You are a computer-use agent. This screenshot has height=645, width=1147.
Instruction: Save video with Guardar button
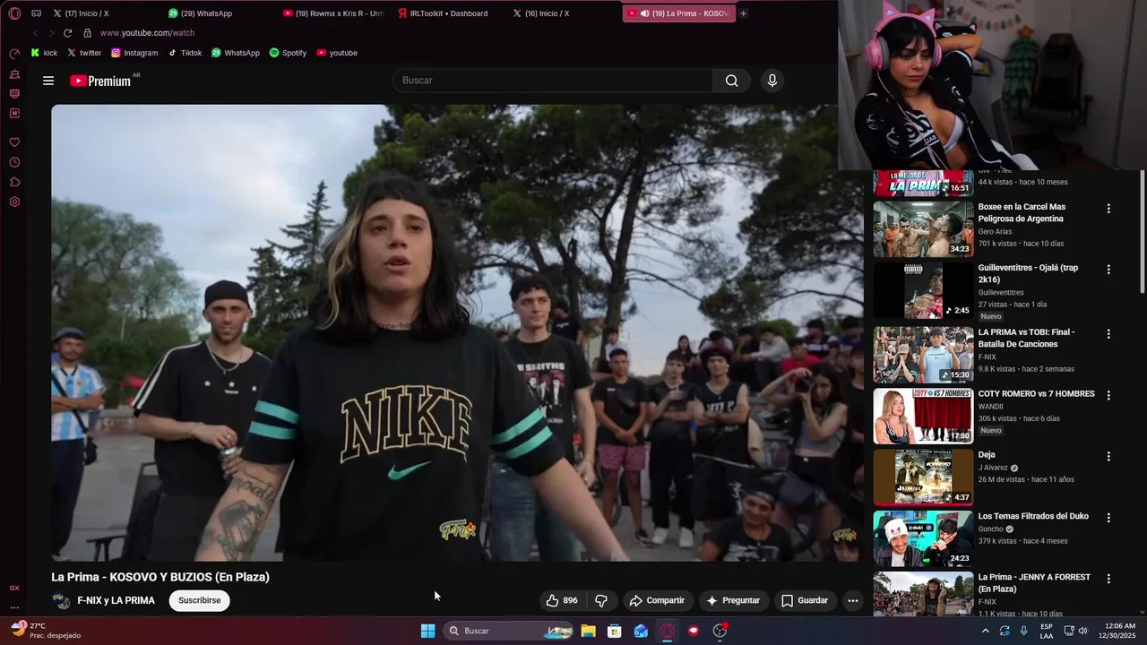pos(805,600)
